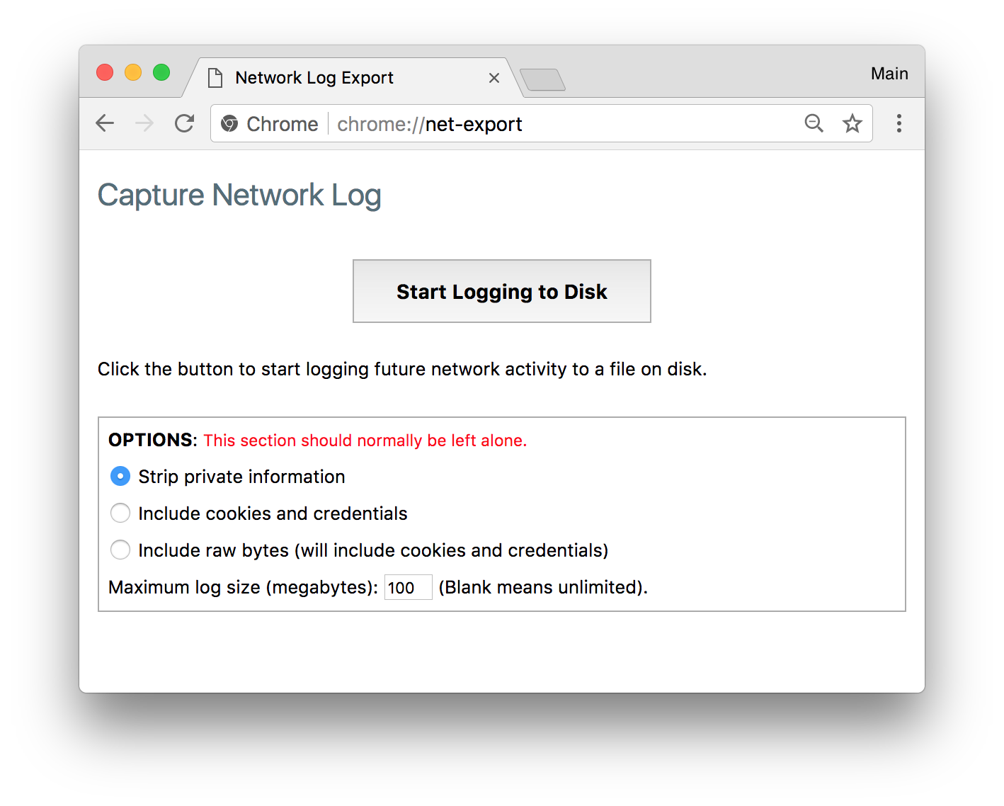The image size is (1004, 806).
Task: Click the back navigation arrow
Action: click(x=104, y=123)
